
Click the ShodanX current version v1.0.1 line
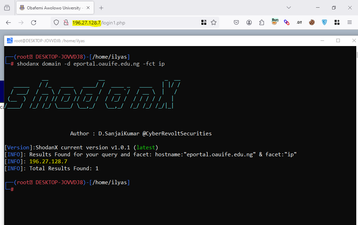(81, 148)
